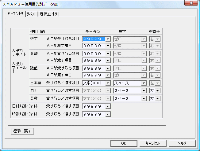Click the title text XMAP3－使用目的別データ型
200x151 pixels.
[x=30, y=4]
